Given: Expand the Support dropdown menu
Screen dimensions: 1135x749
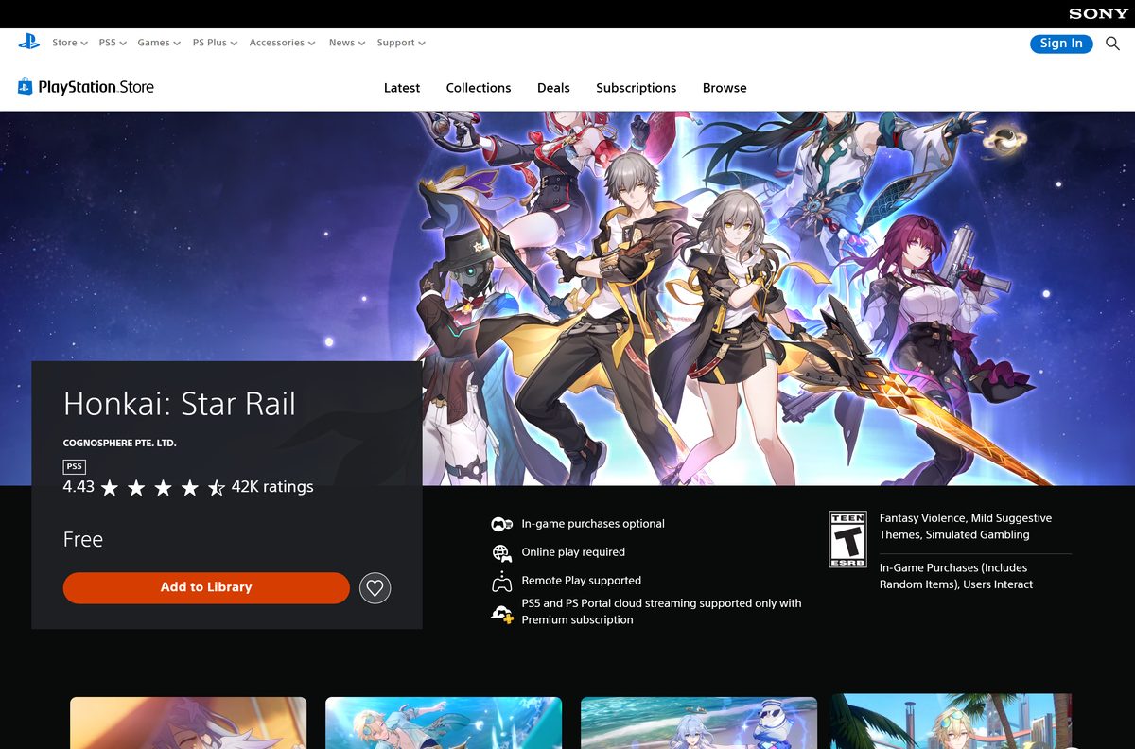Looking at the screenshot, I should point(401,43).
